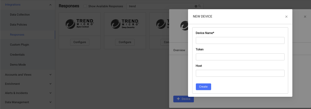Select Responses in sidebar
Viewport: 311px width, 109px height.
(x=17, y=35)
